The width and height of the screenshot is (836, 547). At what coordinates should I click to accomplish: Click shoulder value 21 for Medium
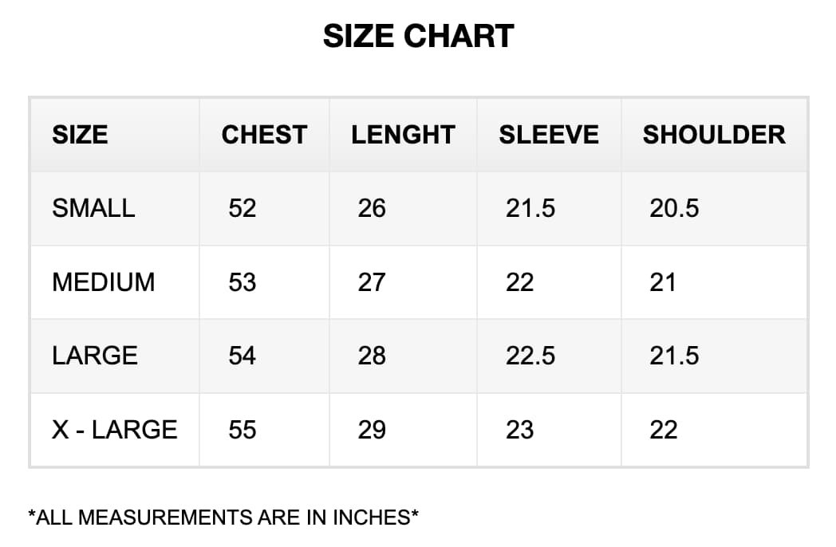coord(663,282)
